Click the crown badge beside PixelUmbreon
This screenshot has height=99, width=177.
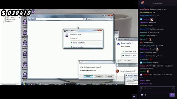[141, 62]
